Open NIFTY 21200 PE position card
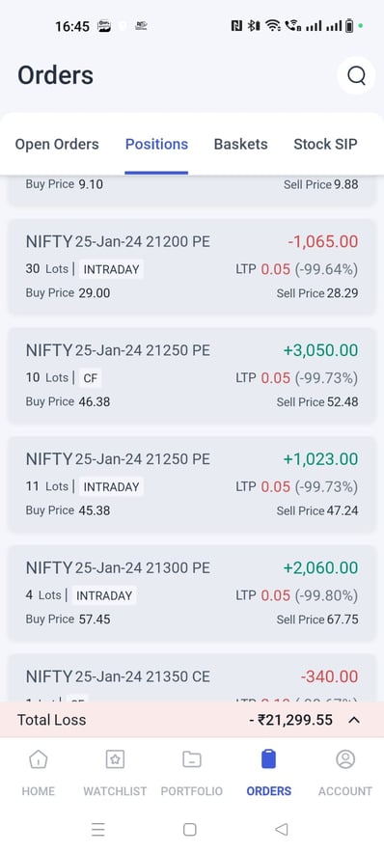This screenshot has width=384, height=853. (191, 266)
